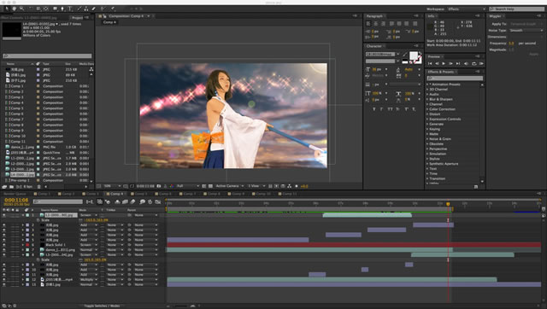Click RAM Preview button in Preview panel
Screen dimensions: 547x309
coord(481,64)
